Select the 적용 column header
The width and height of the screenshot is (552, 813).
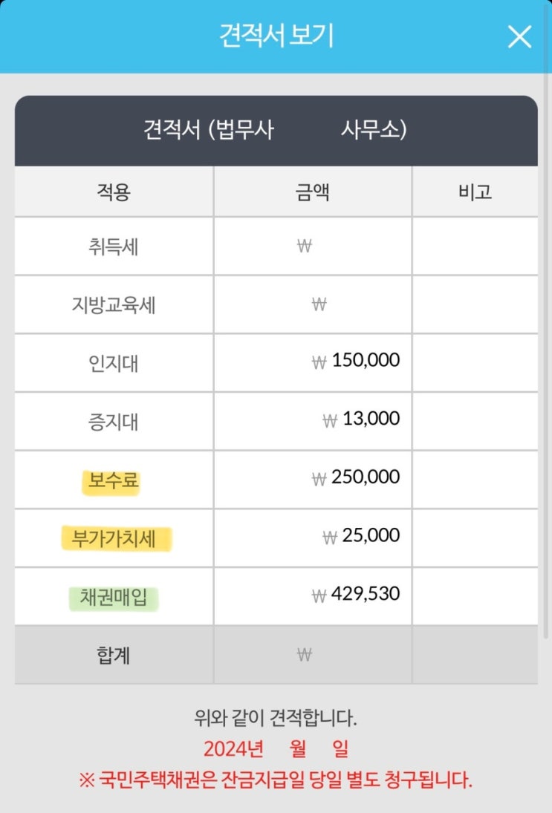click(x=113, y=192)
